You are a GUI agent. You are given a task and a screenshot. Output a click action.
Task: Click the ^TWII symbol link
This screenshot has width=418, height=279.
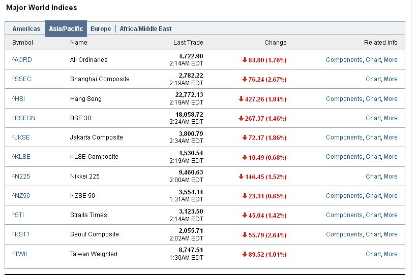point(19,254)
